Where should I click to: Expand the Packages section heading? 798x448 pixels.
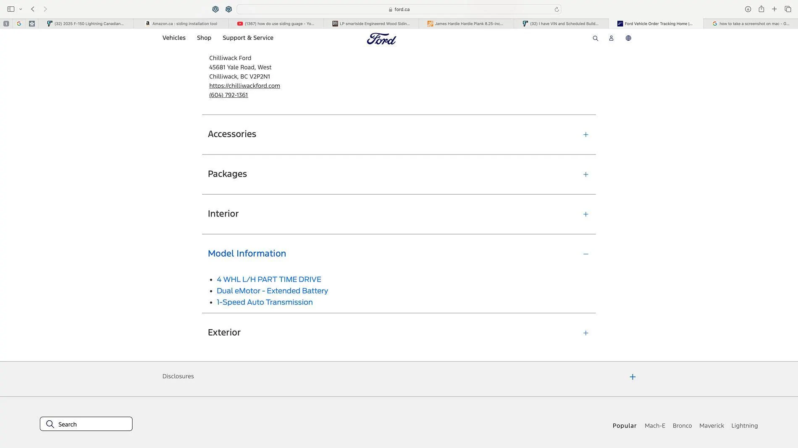click(x=227, y=174)
